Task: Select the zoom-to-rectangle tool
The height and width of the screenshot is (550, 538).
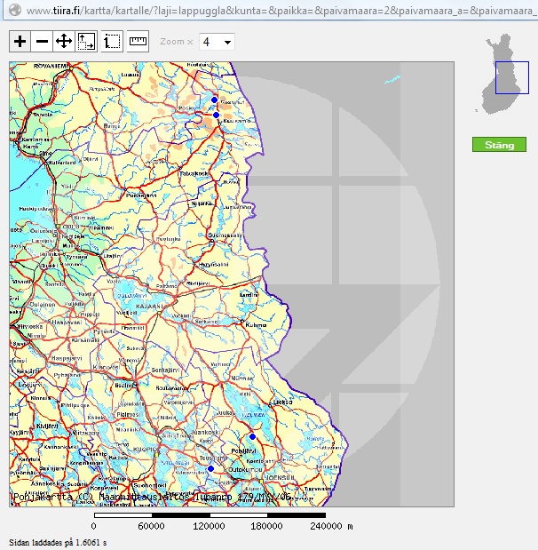Action: [x=86, y=42]
